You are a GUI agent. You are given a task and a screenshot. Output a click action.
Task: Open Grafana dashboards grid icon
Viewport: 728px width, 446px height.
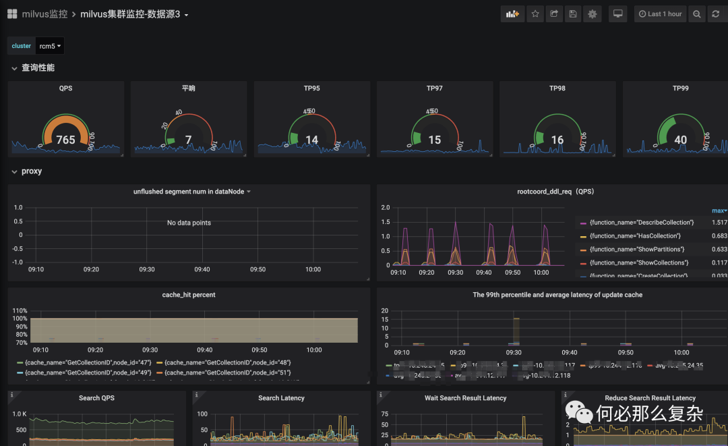(13, 14)
